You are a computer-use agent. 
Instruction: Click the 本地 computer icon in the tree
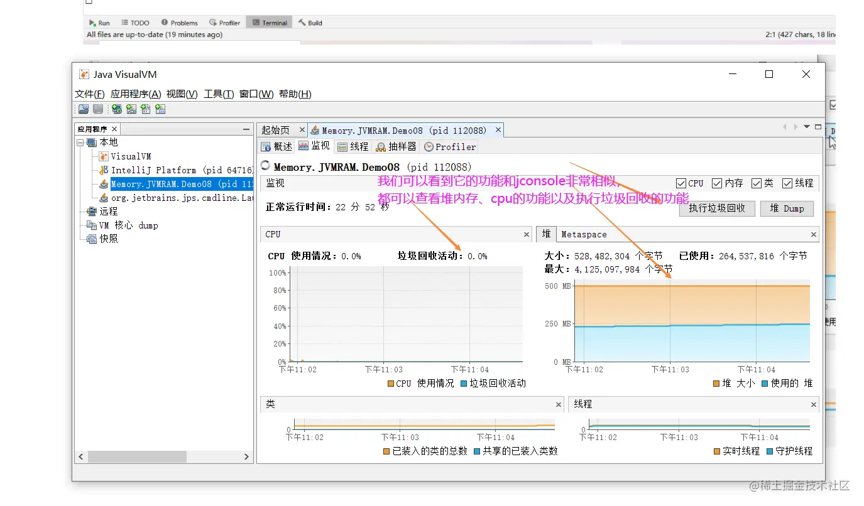[92, 143]
